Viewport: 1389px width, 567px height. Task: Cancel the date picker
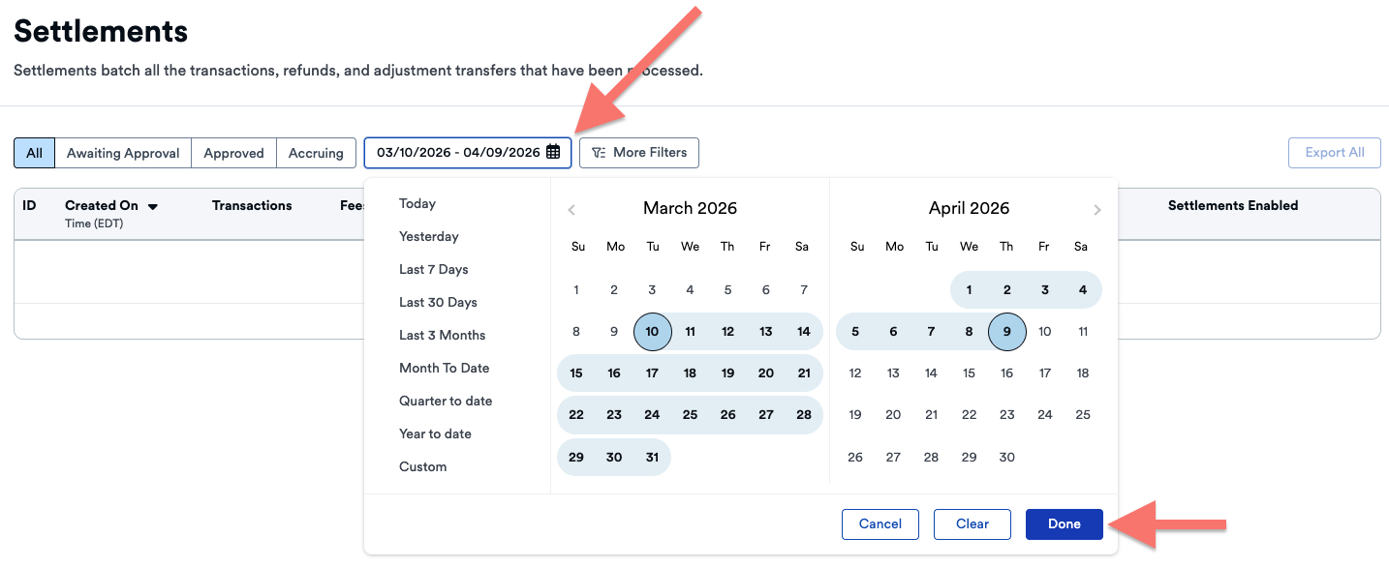[x=880, y=523]
